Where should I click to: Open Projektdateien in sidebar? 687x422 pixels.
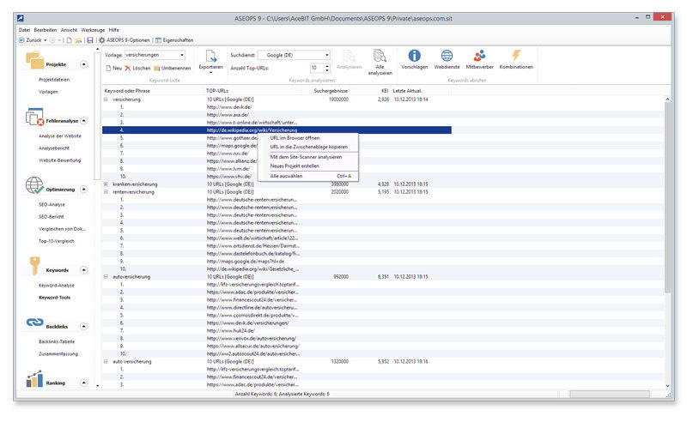(x=54, y=80)
